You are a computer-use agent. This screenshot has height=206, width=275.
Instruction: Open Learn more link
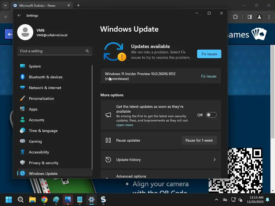tap(125, 125)
